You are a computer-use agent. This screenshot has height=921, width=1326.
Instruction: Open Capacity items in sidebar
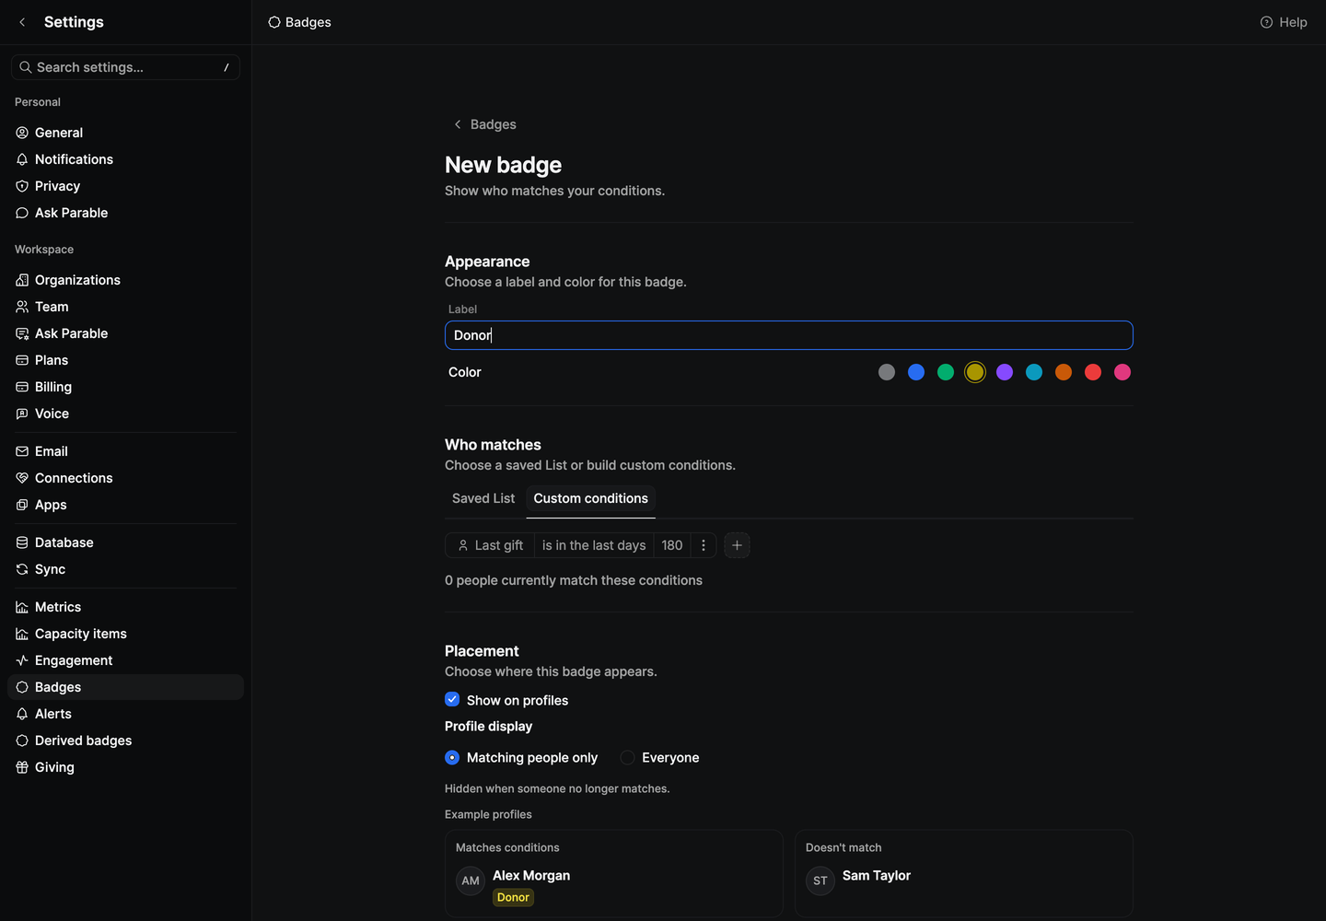pos(125,634)
